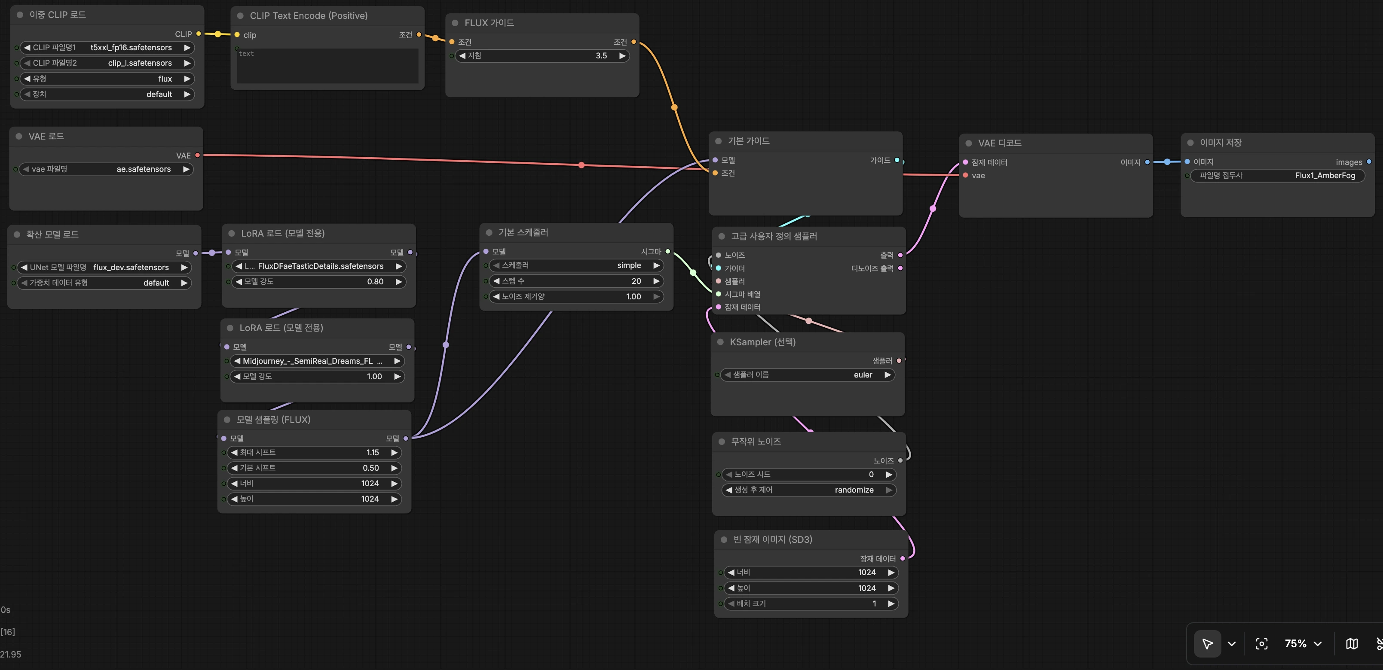Viewport: 1383px width, 670px height.
Task: Click 이미지 저장 이미지 input port
Action: point(1187,161)
